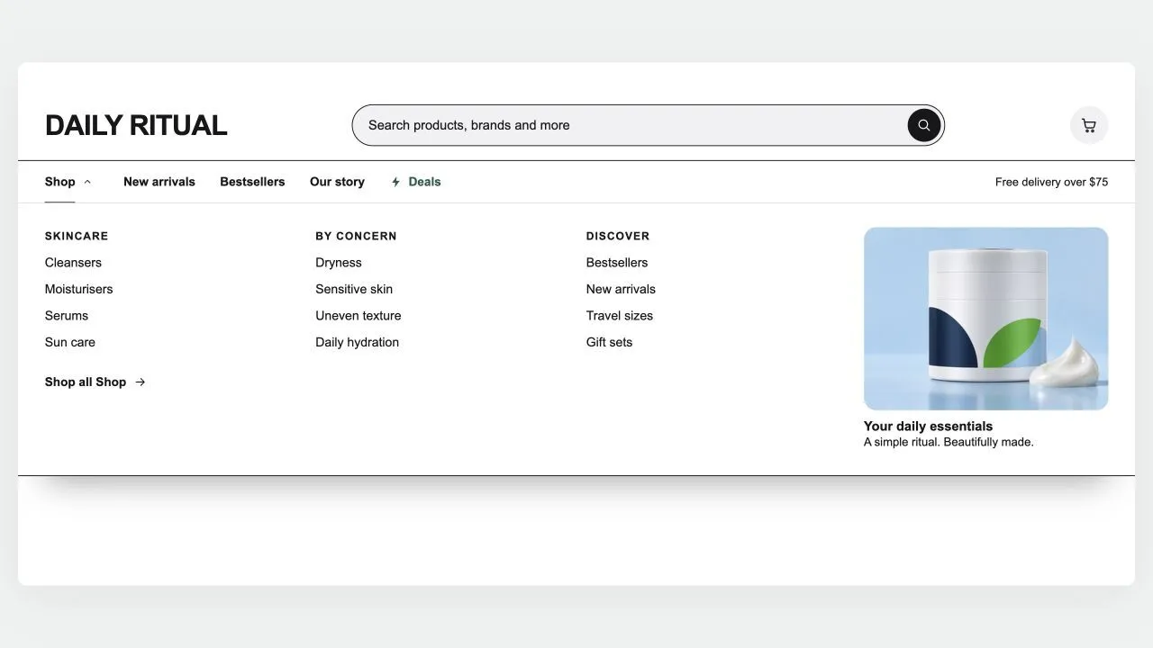Open the Serums category
The height and width of the screenshot is (648, 1153).
pyautogui.click(x=67, y=316)
